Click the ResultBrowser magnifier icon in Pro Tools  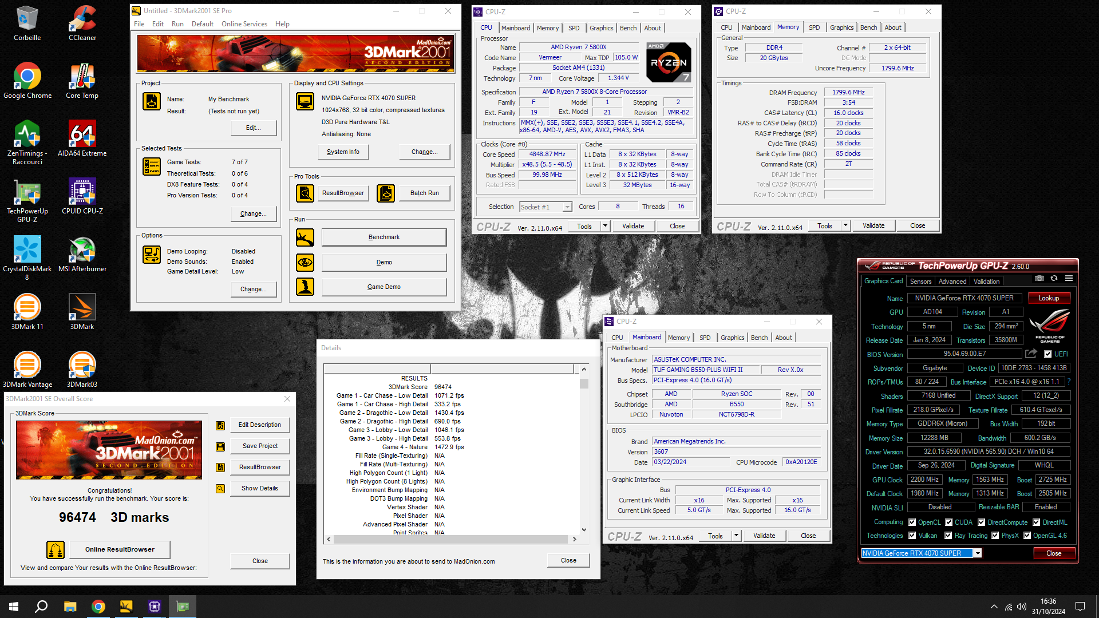305,193
